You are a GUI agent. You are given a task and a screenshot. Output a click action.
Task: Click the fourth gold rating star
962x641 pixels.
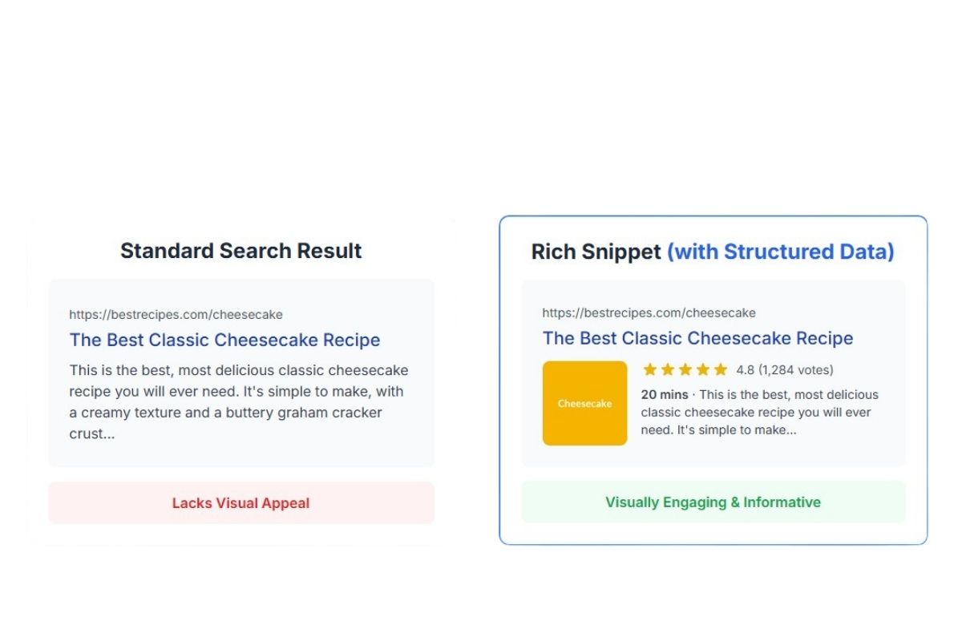(703, 369)
